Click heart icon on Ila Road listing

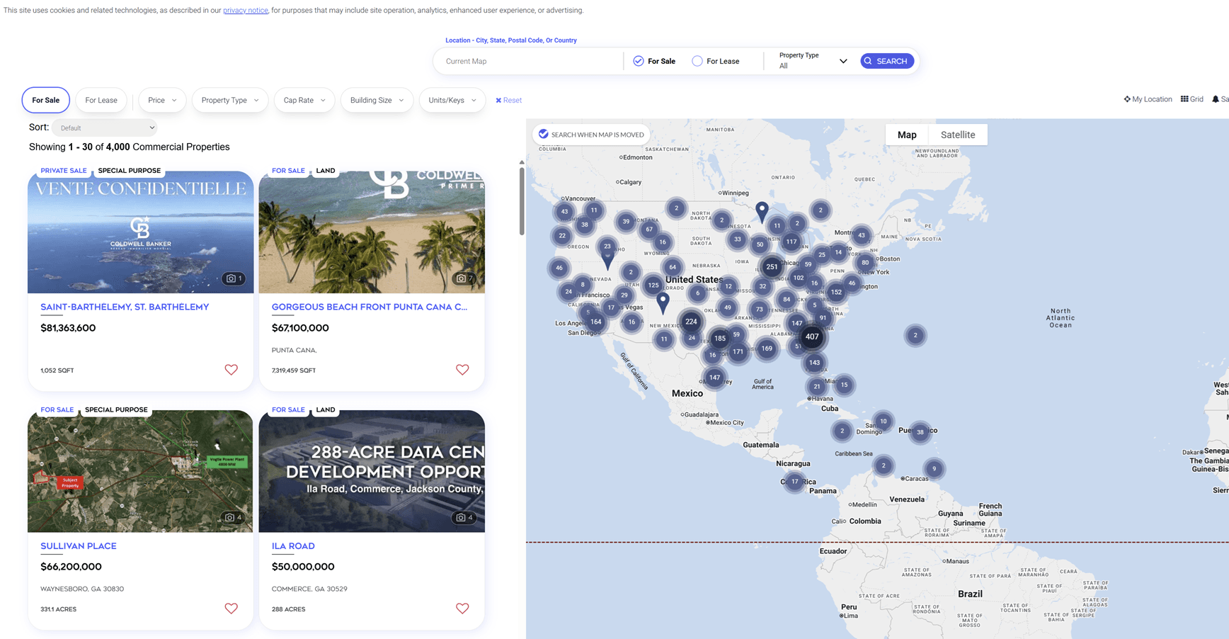tap(462, 609)
